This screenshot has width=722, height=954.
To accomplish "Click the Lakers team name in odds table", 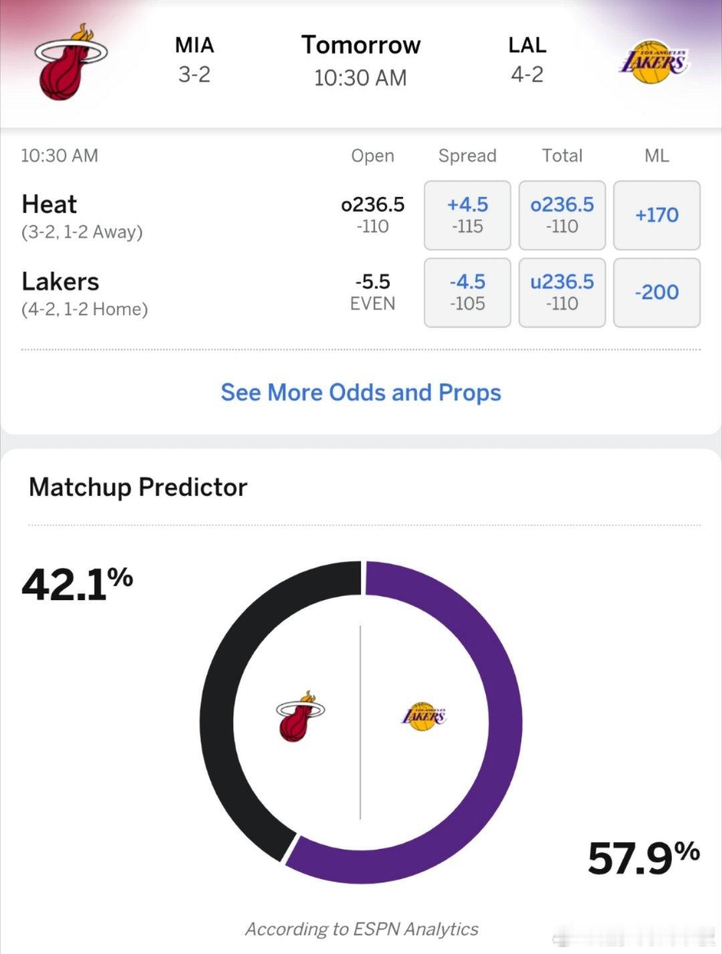I will pos(60,282).
